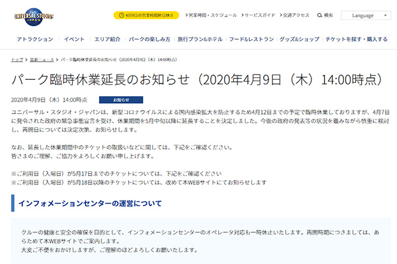Open エリア紹介 menu

107,39
